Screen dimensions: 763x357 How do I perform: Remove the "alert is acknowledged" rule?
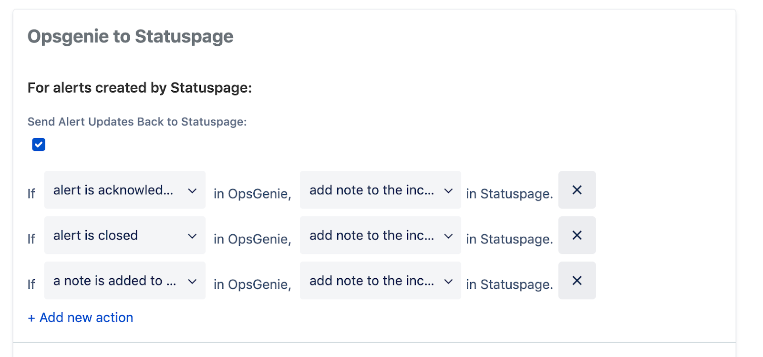577,190
